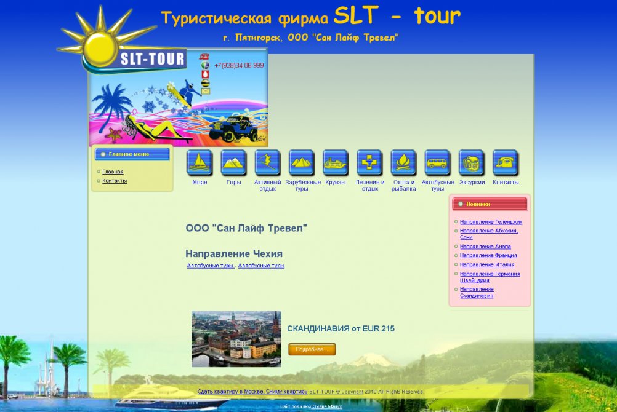The width and height of the screenshot is (617, 412).
Task: Open the Направление Скандинавия news link
Action: click(477, 292)
